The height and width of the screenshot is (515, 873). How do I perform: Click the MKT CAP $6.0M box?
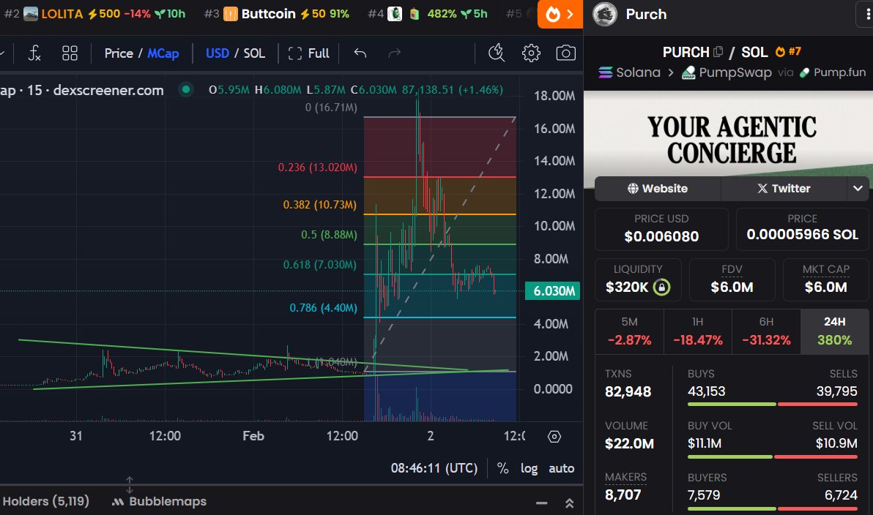[x=825, y=279]
